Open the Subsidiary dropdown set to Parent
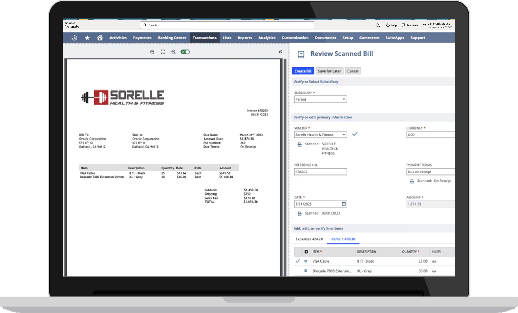Image resolution: width=518 pixels, height=313 pixels. [x=320, y=99]
